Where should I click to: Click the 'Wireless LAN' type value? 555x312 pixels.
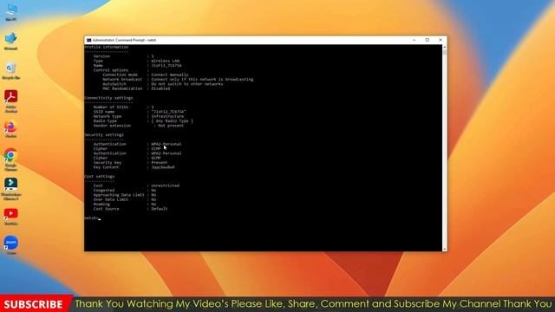166,61
